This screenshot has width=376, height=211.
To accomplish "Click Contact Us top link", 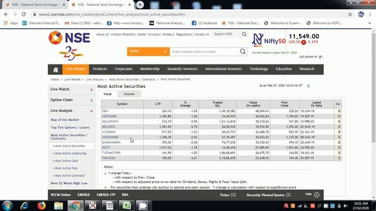I will tap(202, 35).
